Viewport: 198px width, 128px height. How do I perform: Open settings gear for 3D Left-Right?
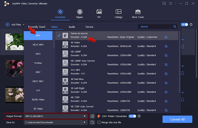pos(166,92)
